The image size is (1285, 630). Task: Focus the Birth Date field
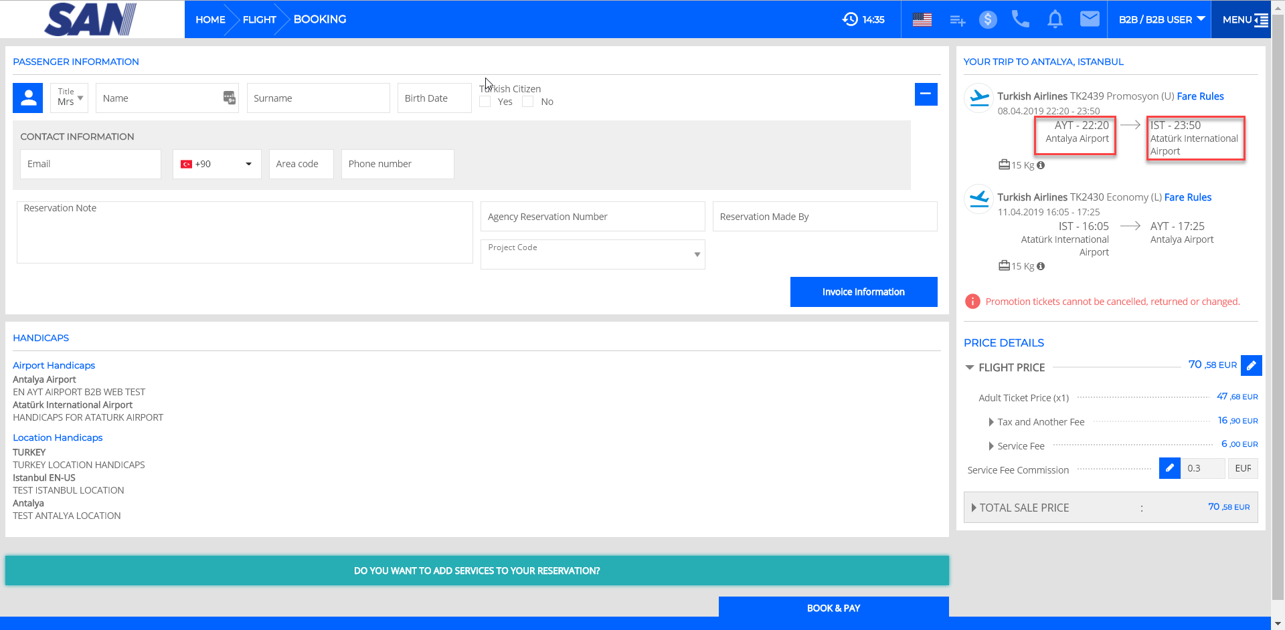tap(434, 98)
